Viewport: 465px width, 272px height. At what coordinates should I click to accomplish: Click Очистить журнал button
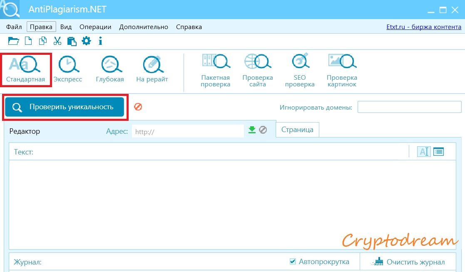pyautogui.click(x=408, y=262)
